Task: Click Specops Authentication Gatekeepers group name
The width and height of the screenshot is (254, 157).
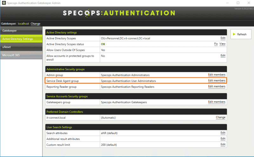Action: coord(124,102)
